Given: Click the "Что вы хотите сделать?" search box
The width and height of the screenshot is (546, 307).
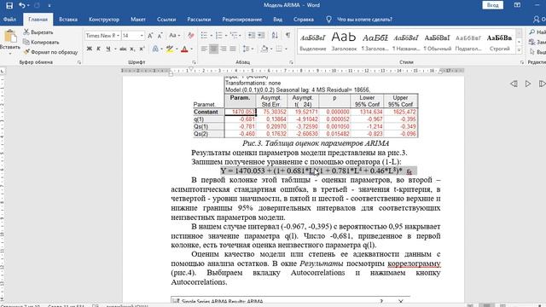Looking at the screenshot, I should (x=364, y=20).
